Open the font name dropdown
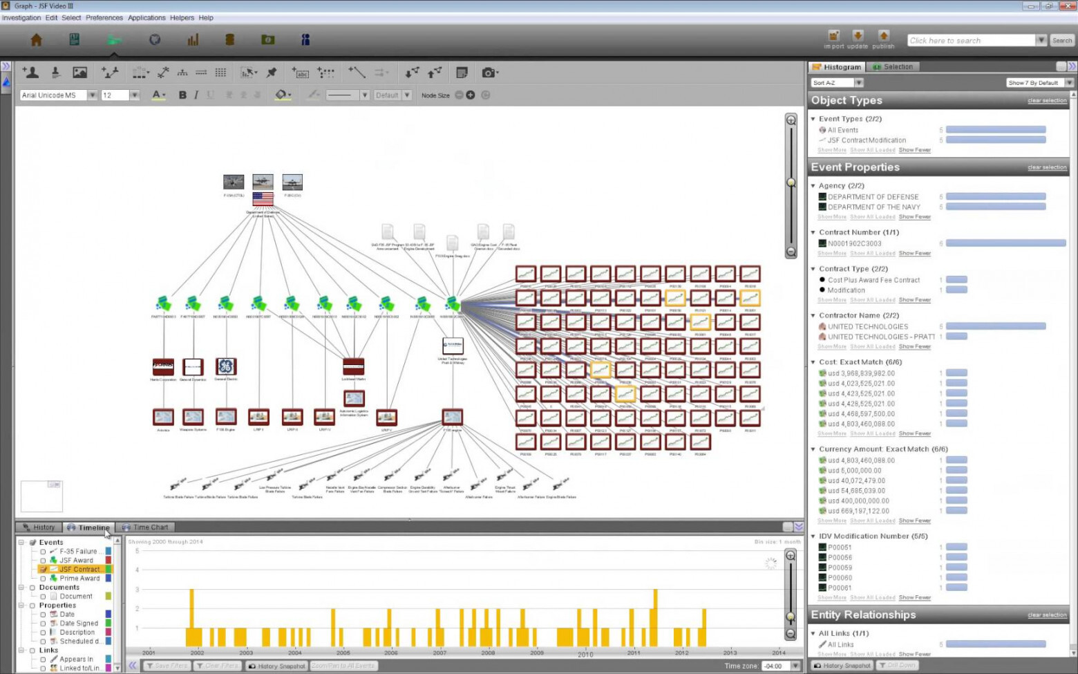 point(92,95)
